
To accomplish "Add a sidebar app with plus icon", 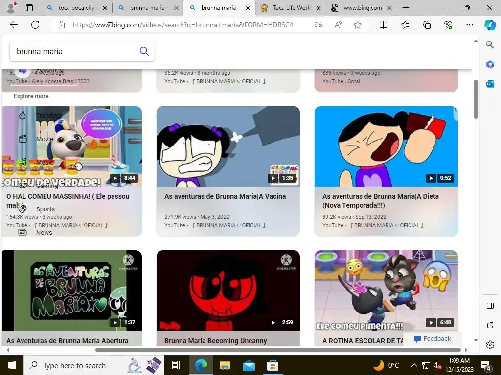I will point(490,105).
